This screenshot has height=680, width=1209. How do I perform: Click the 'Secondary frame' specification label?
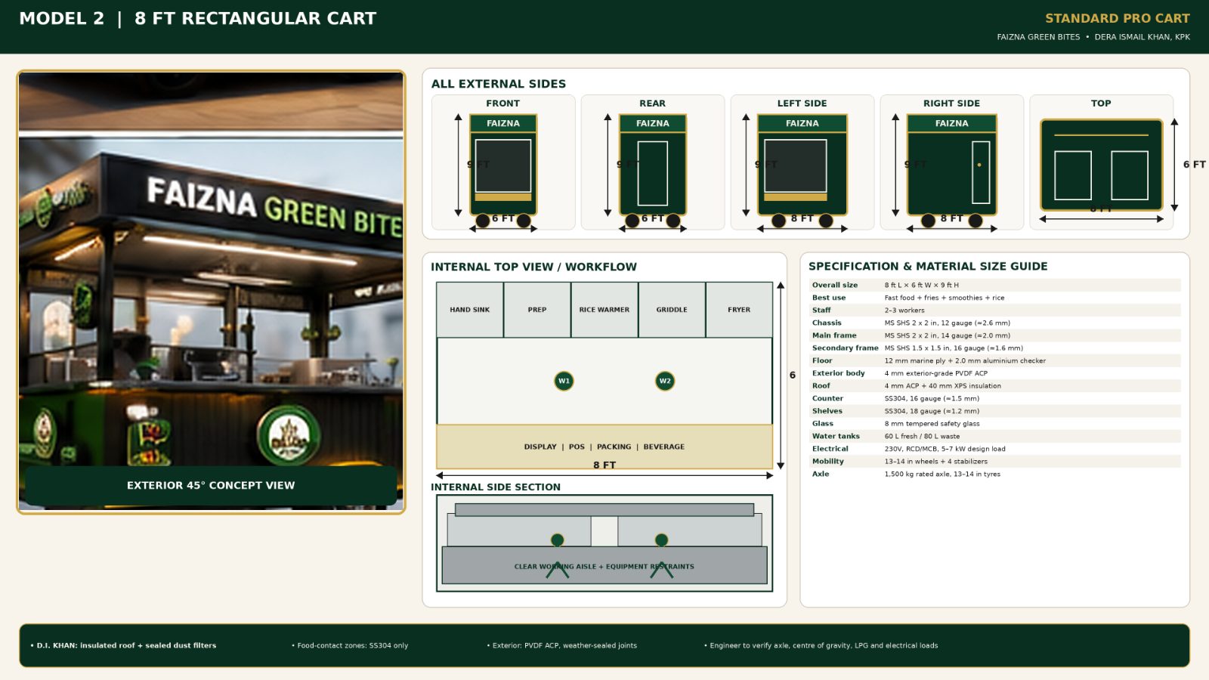846,348
